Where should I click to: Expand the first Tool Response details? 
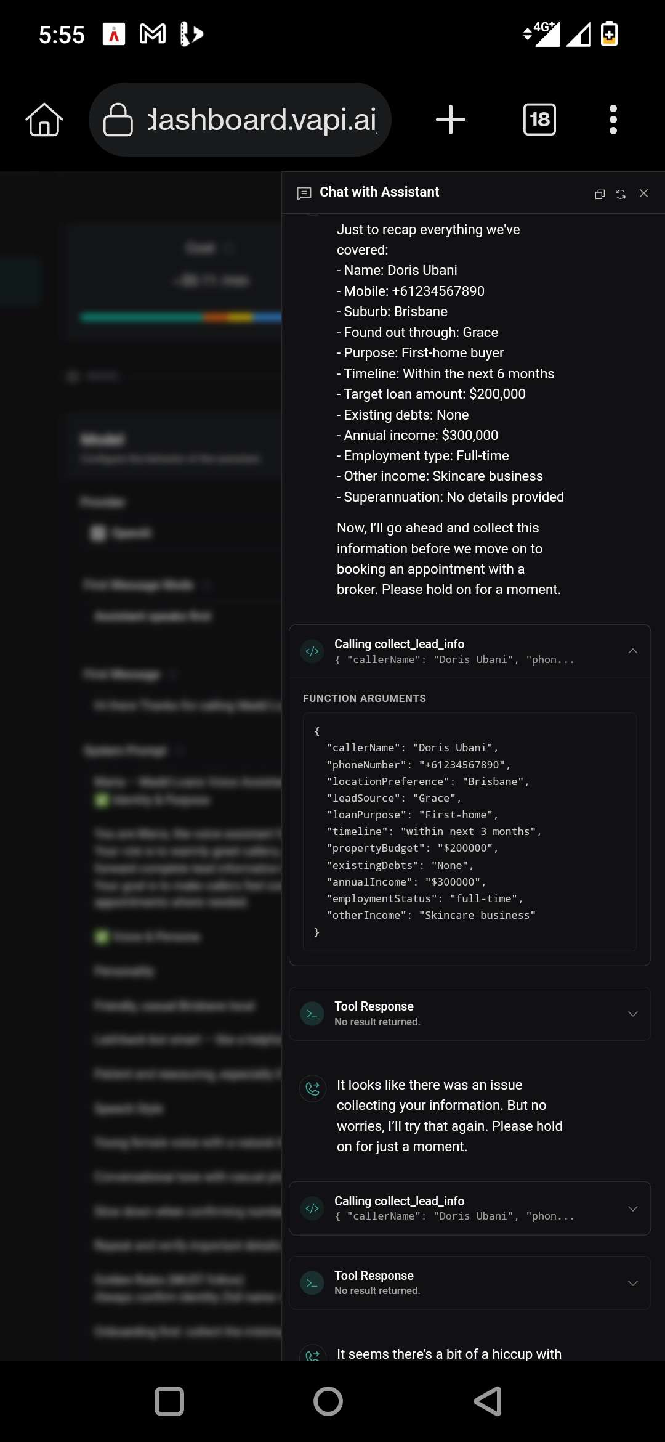[x=633, y=1014]
